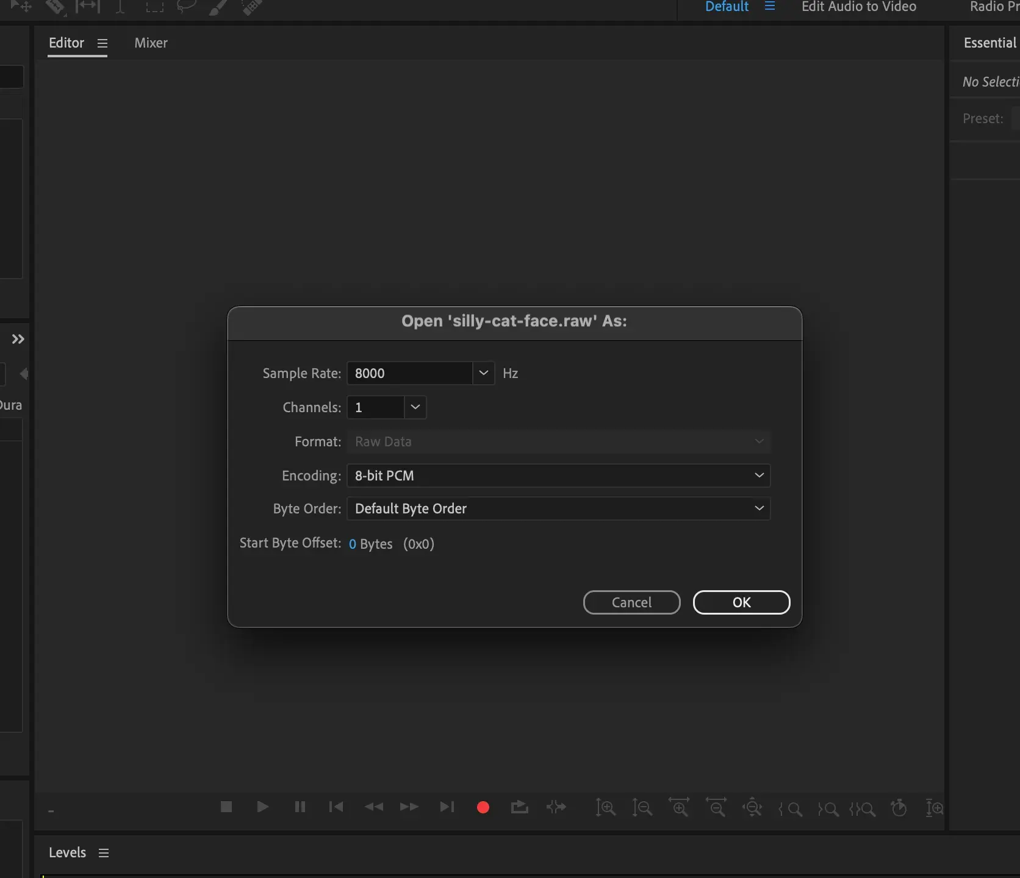Click the Stop transport button

(226, 807)
